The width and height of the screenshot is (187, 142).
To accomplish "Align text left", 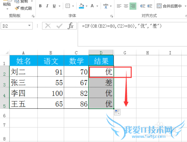I will tap(119, 6).
